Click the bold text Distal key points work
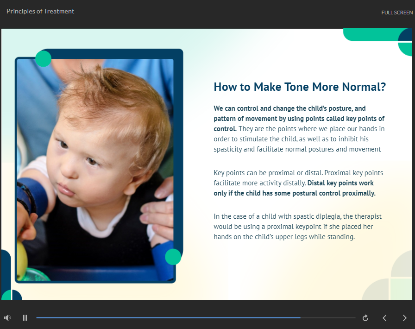This screenshot has width=415, height=329. tap(340, 183)
